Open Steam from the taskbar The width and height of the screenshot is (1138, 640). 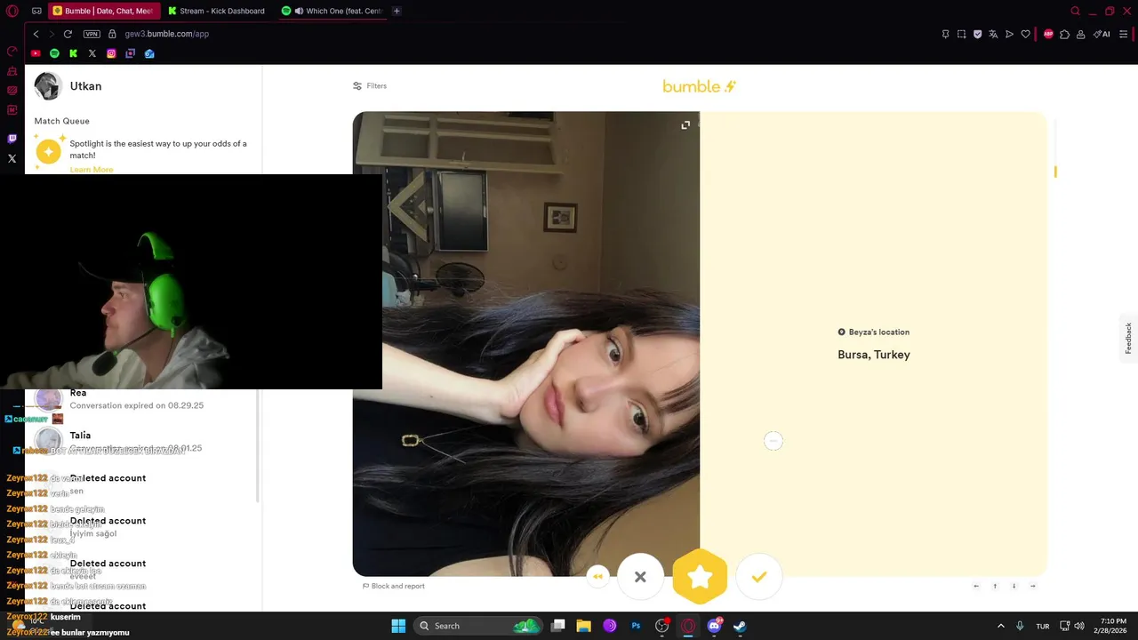point(740,626)
